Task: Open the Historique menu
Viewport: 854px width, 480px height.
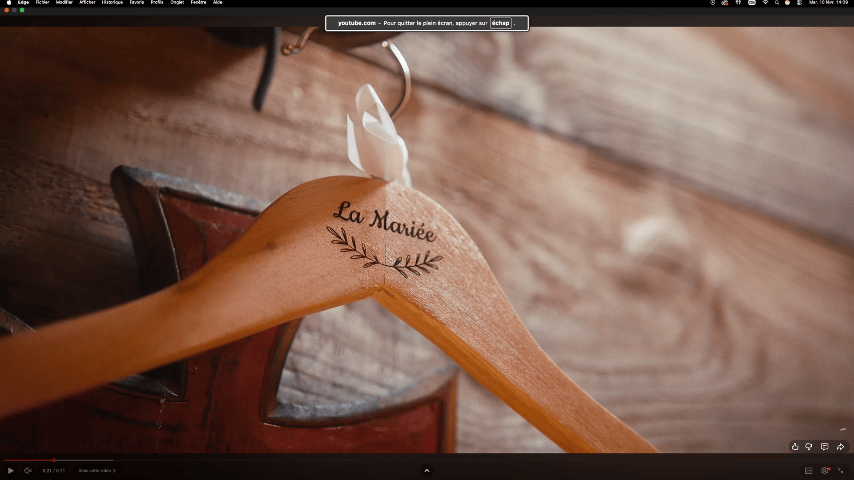Action: coord(112,3)
